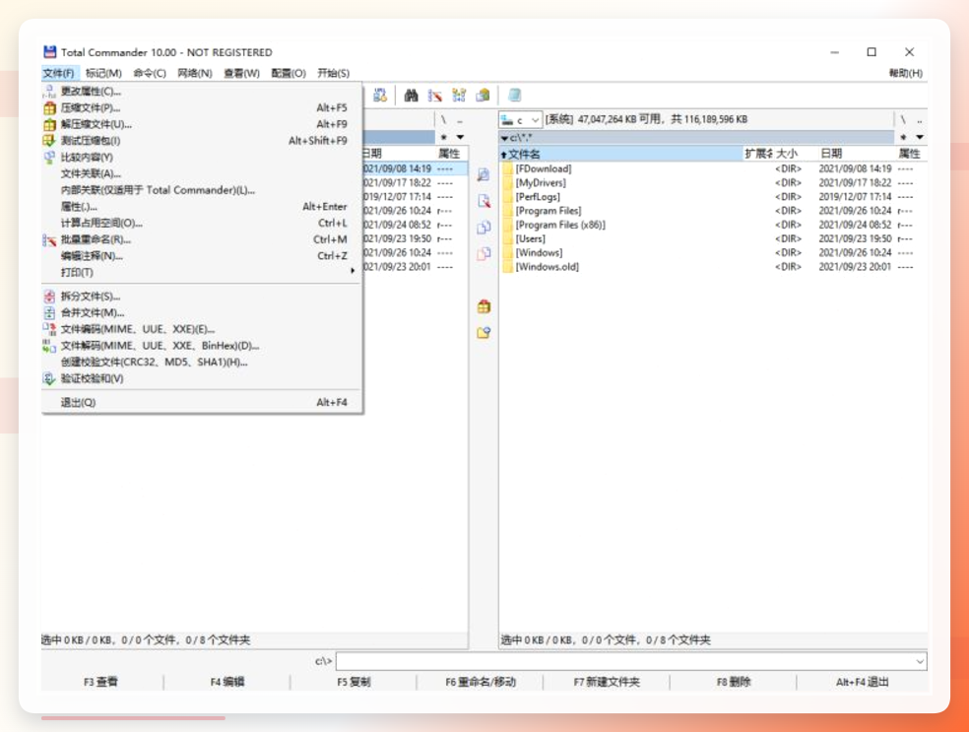This screenshot has width=969, height=732.
Task: Click the F6 重命名/移动 button
Action: pyautogui.click(x=481, y=682)
